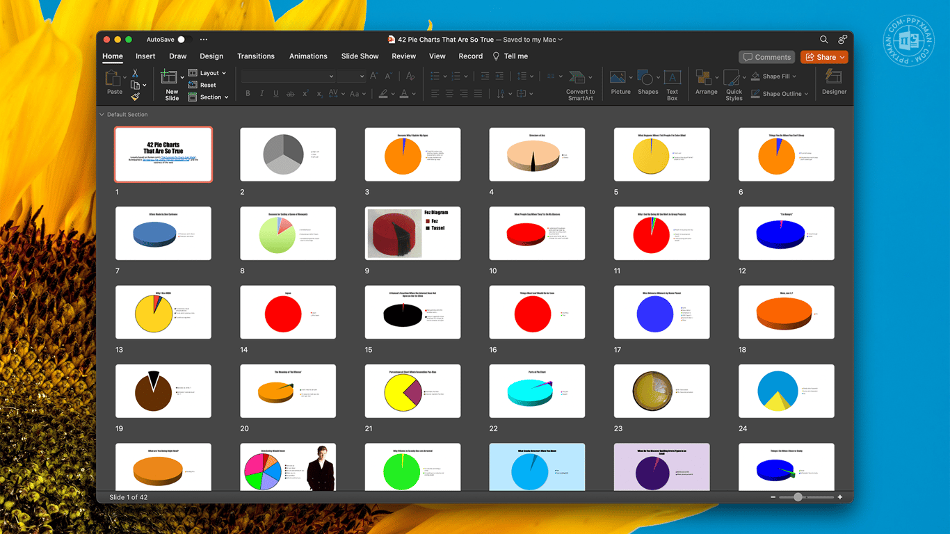Toggle Italic formatting
The image size is (950, 534).
coord(262,94)
